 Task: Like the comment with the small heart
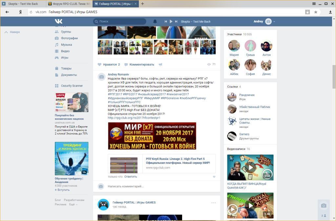click(214, 177)
